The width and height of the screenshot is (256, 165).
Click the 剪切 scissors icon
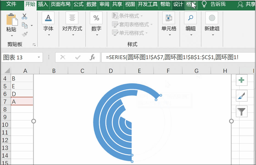point(24,16)
